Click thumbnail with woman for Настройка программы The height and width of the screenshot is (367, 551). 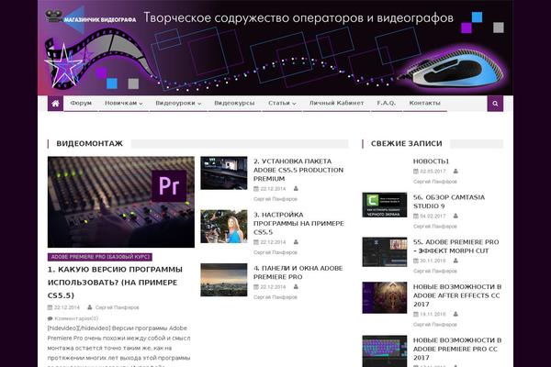(x=224, y=227)
